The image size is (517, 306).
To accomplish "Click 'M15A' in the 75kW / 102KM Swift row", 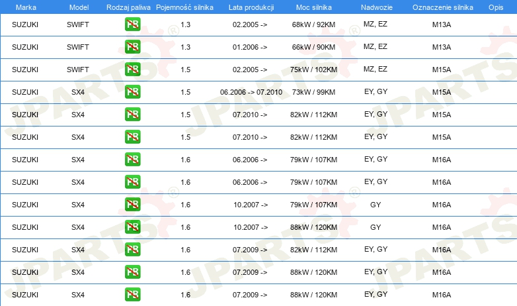I will [442, 70].
